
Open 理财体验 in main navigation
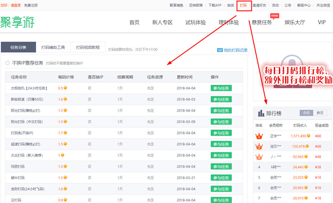pos(229,22)
